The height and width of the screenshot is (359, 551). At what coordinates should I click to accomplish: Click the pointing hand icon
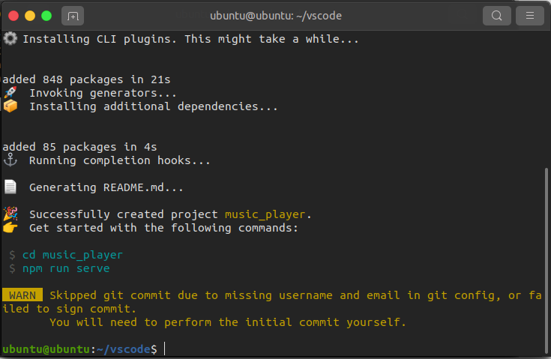(x=10, y=228)
